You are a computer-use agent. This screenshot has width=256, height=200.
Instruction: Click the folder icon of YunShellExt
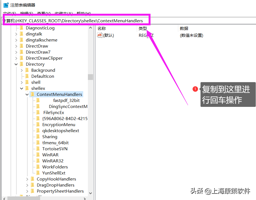click(38, 173)
